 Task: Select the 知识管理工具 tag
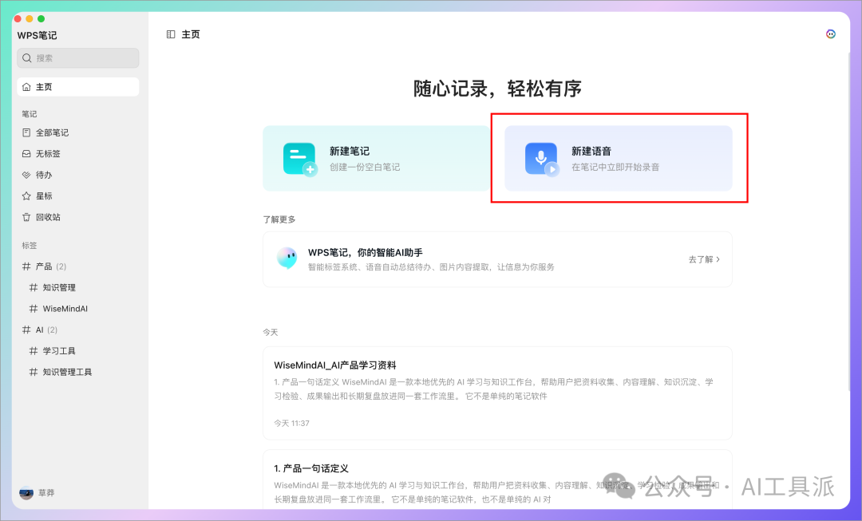tap(78, 372)
